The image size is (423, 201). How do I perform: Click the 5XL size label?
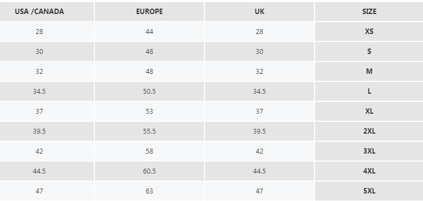coord(369,191)
